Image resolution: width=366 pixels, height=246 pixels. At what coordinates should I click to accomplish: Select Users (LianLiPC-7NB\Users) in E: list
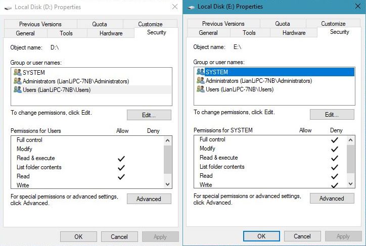tap(239, 89)
